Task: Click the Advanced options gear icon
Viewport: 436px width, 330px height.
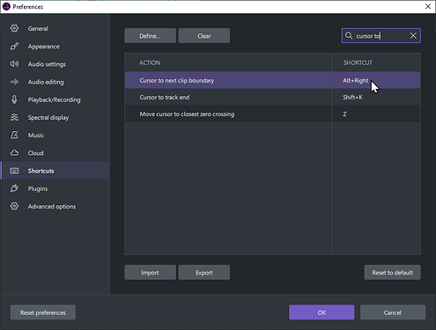Action: (x=14, y=206)
